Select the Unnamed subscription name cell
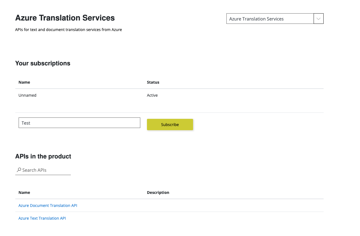Viewport: 360px width, 236px height. [27, 95]
